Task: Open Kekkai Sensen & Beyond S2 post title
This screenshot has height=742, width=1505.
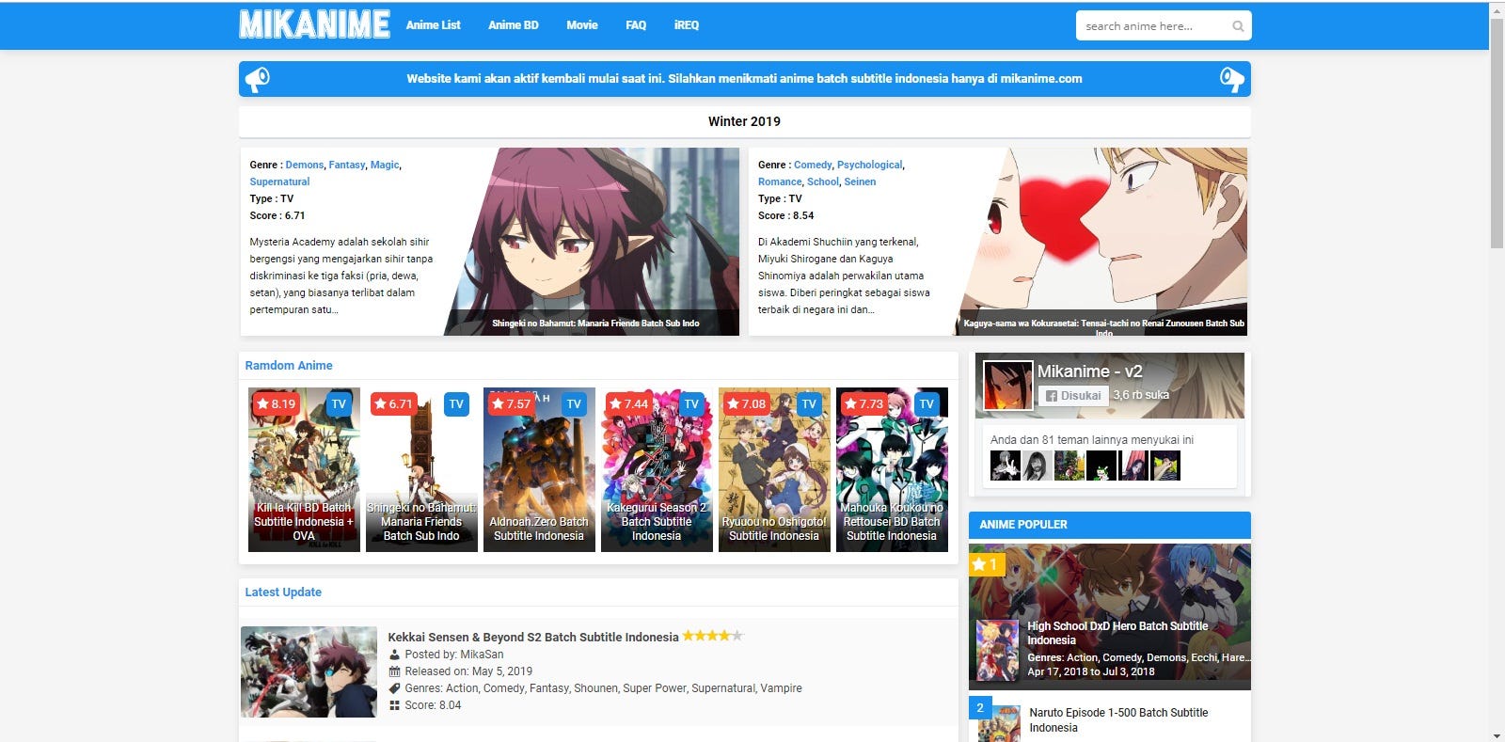Action: tap(533, 637)
